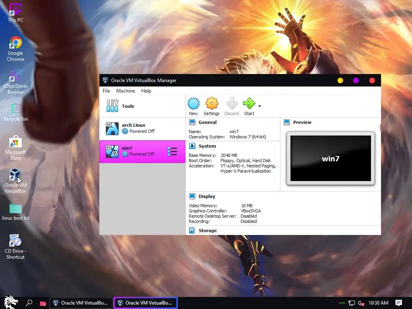This screenshot has width=412, height=309.
Task: Click the arch Linux Powered Off status icon
Action: [125, 131]
